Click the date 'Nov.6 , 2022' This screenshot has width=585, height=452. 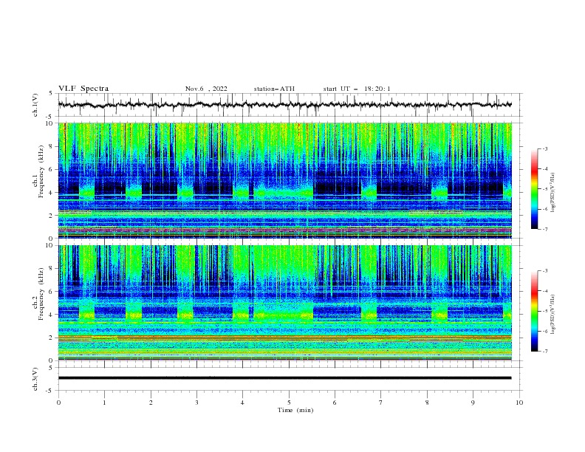(206, 89)
